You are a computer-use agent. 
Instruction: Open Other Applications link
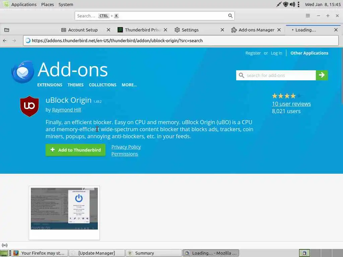click(x=309, y=53)
